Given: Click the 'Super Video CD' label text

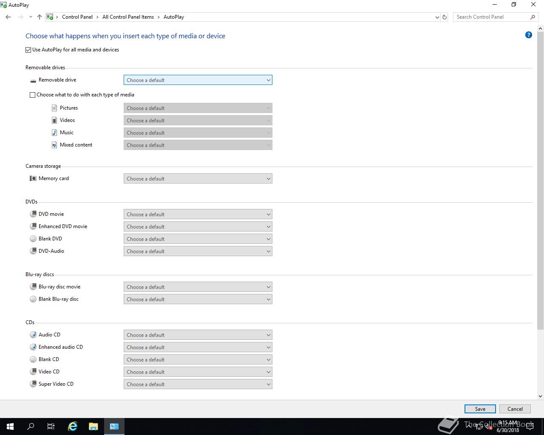Looking at the screenshot, I should [x=56, y=384].
